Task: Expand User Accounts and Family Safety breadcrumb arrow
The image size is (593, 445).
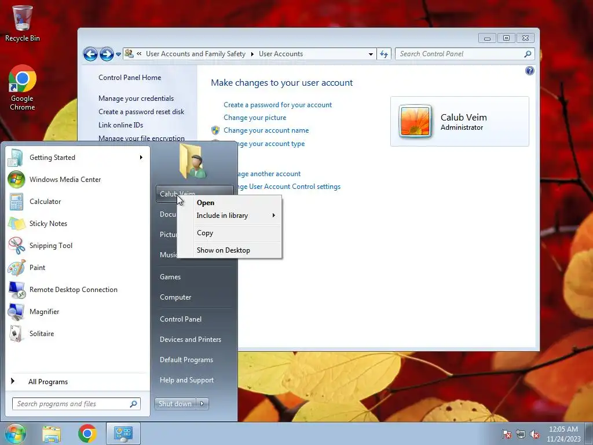Action: (252, 54)
